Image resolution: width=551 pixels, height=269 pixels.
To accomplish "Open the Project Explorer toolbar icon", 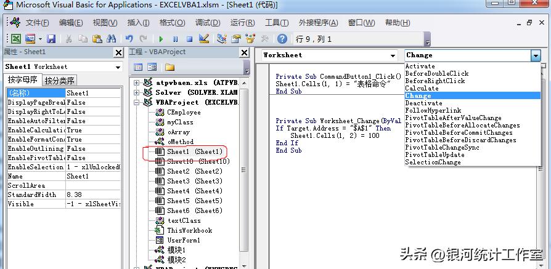I will click(x=222, y=39).
